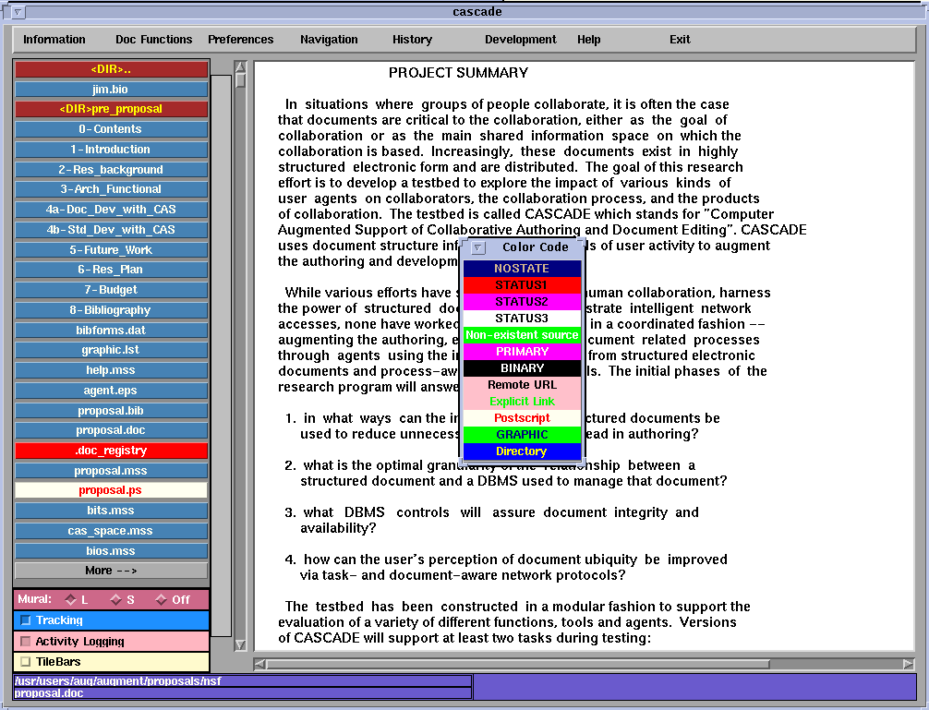Open the History menu
Image resolution: width=929 pixels, height=710 pixels.
[413, 40]
